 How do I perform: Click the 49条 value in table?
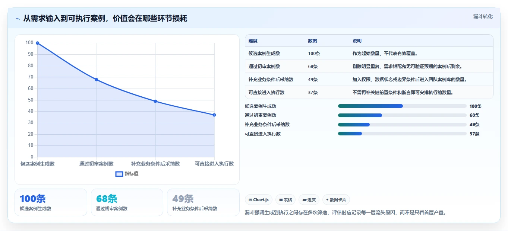point(313,80)
